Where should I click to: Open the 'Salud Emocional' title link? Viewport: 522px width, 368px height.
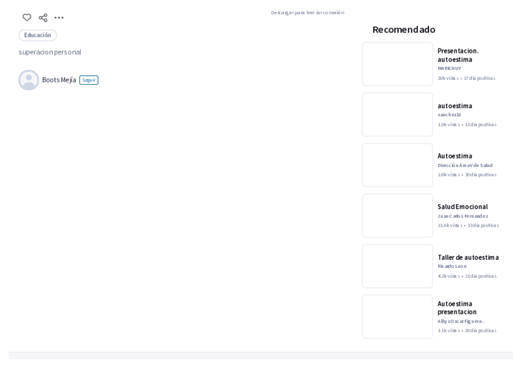462,206
